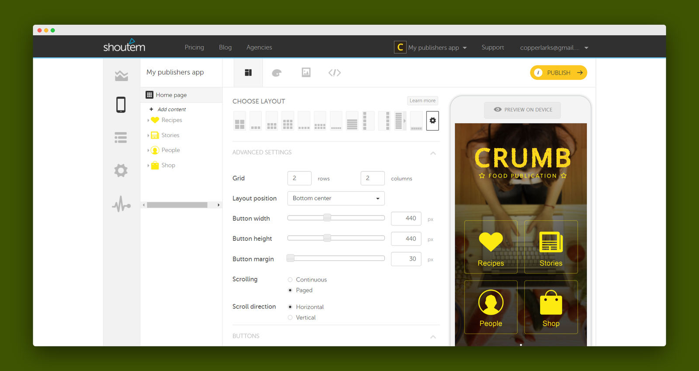
Task: Expand the Shop tree item arrow
Action: click(148, 166)
